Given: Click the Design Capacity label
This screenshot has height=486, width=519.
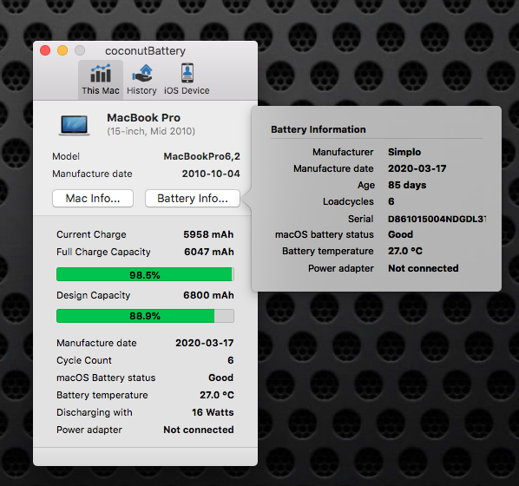Looking at the screenshot, I should pos(94,295).
